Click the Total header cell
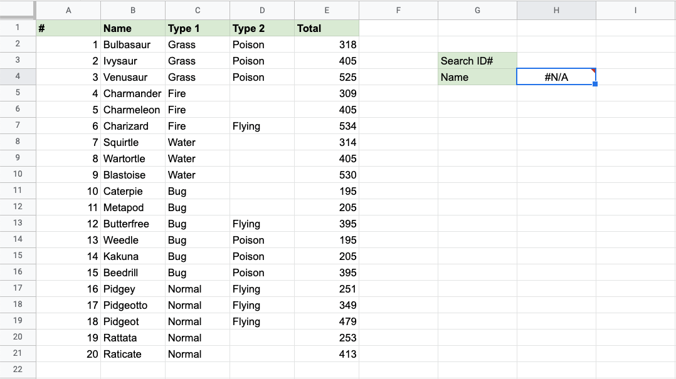The height and width of the screenshot is (379, 676). pyautogui.click(x=326, y=28)
